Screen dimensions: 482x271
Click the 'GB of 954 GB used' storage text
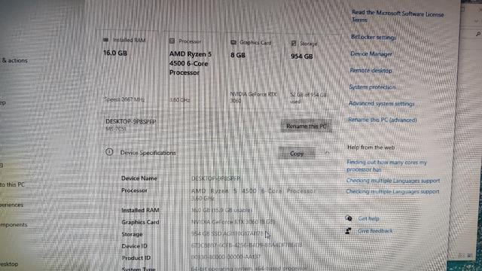[x=308, y=98]
